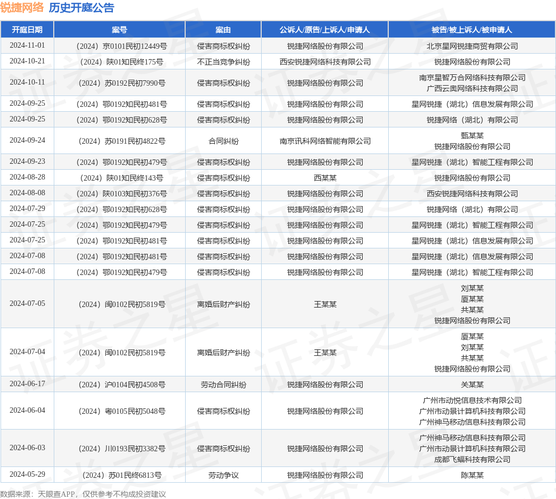Select defendant 北京星网锐捷商贸有限公司
Screen dimensions: 556x499
[472, 46]
